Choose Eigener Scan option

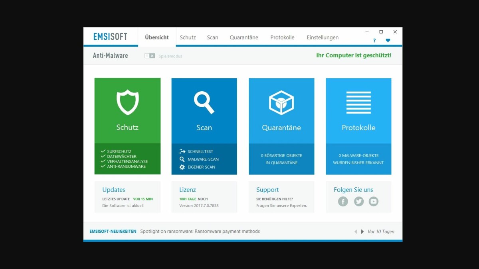click(202, 167)
